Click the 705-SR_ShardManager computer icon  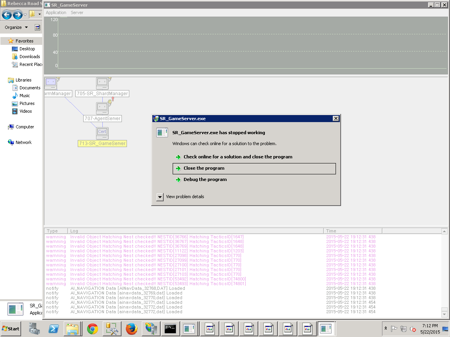tap(102, 83)
